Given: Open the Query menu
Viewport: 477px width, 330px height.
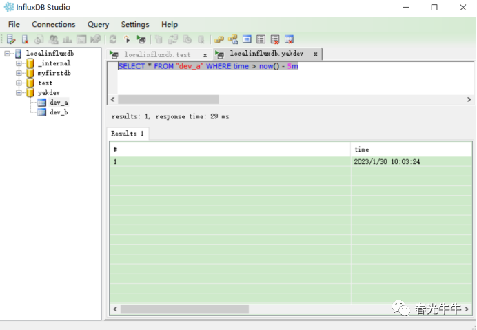Looking at the screenshot, I should click(x=99, y=25).
